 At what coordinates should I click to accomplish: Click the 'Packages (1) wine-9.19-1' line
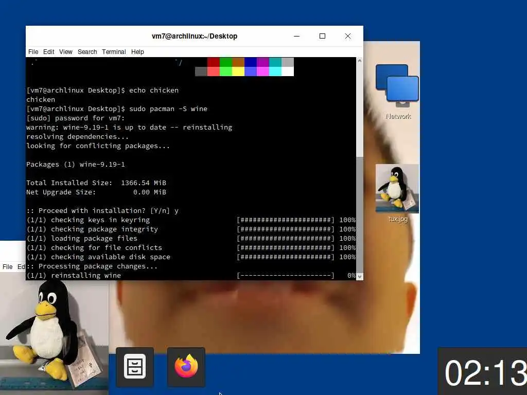coord(76,164)
